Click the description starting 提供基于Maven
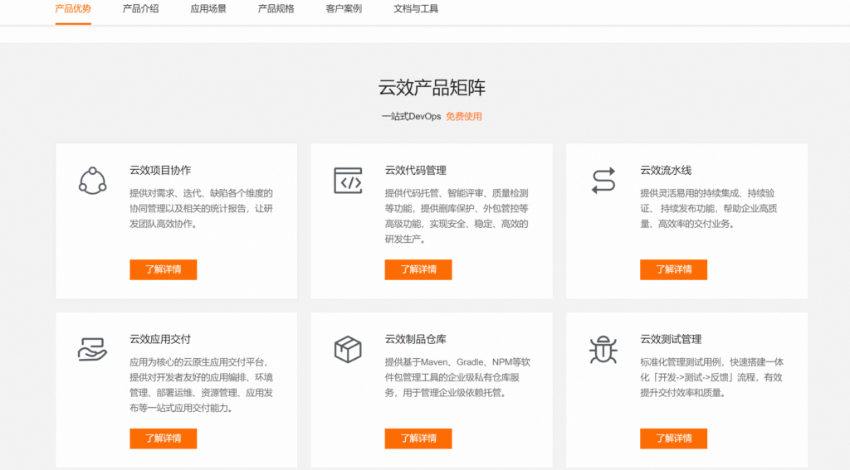The image size is (850, 470). pyautogui.click(x=457, y=377)
